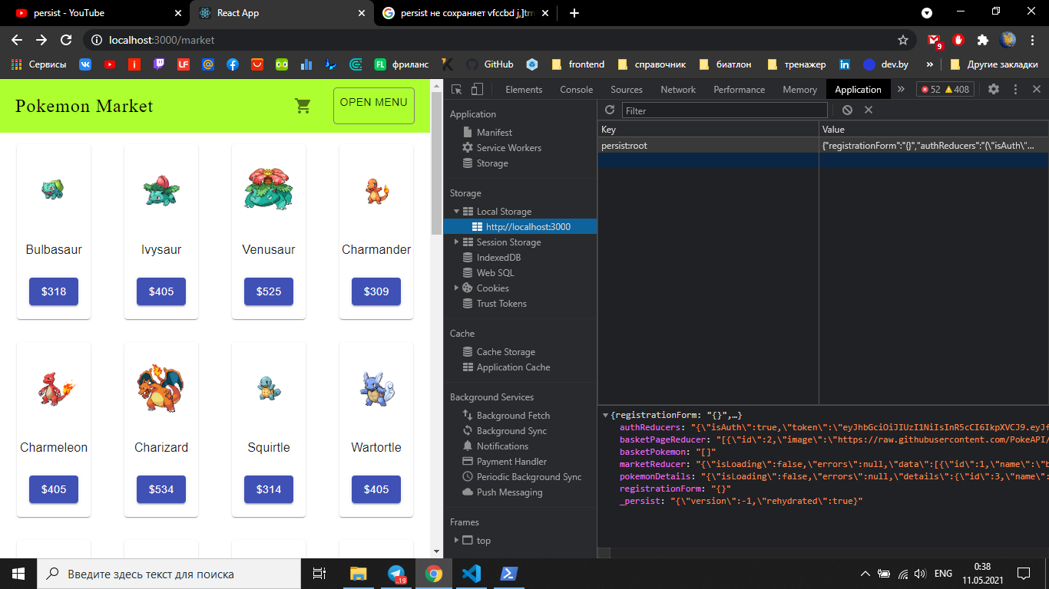Expand the Session Storage tree node

coord(457,242)
